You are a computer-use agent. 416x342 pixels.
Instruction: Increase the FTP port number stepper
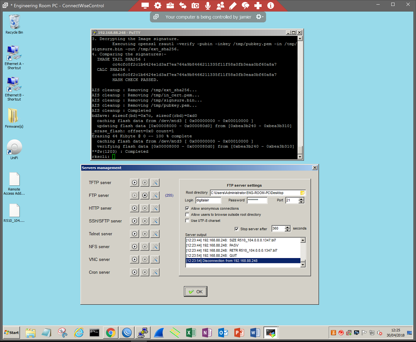tap(301, 199)
